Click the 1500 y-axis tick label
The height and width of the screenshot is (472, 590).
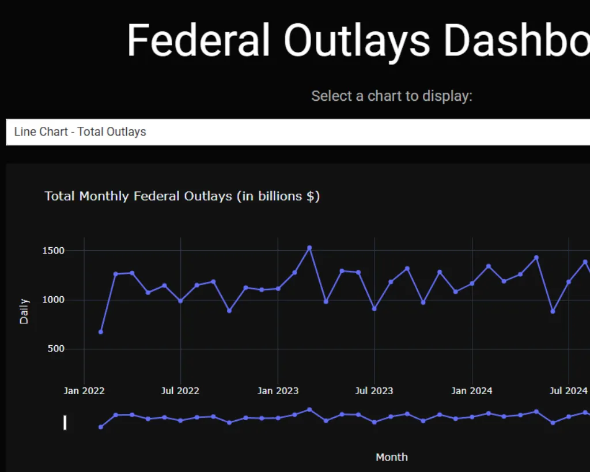pos(52,251)
